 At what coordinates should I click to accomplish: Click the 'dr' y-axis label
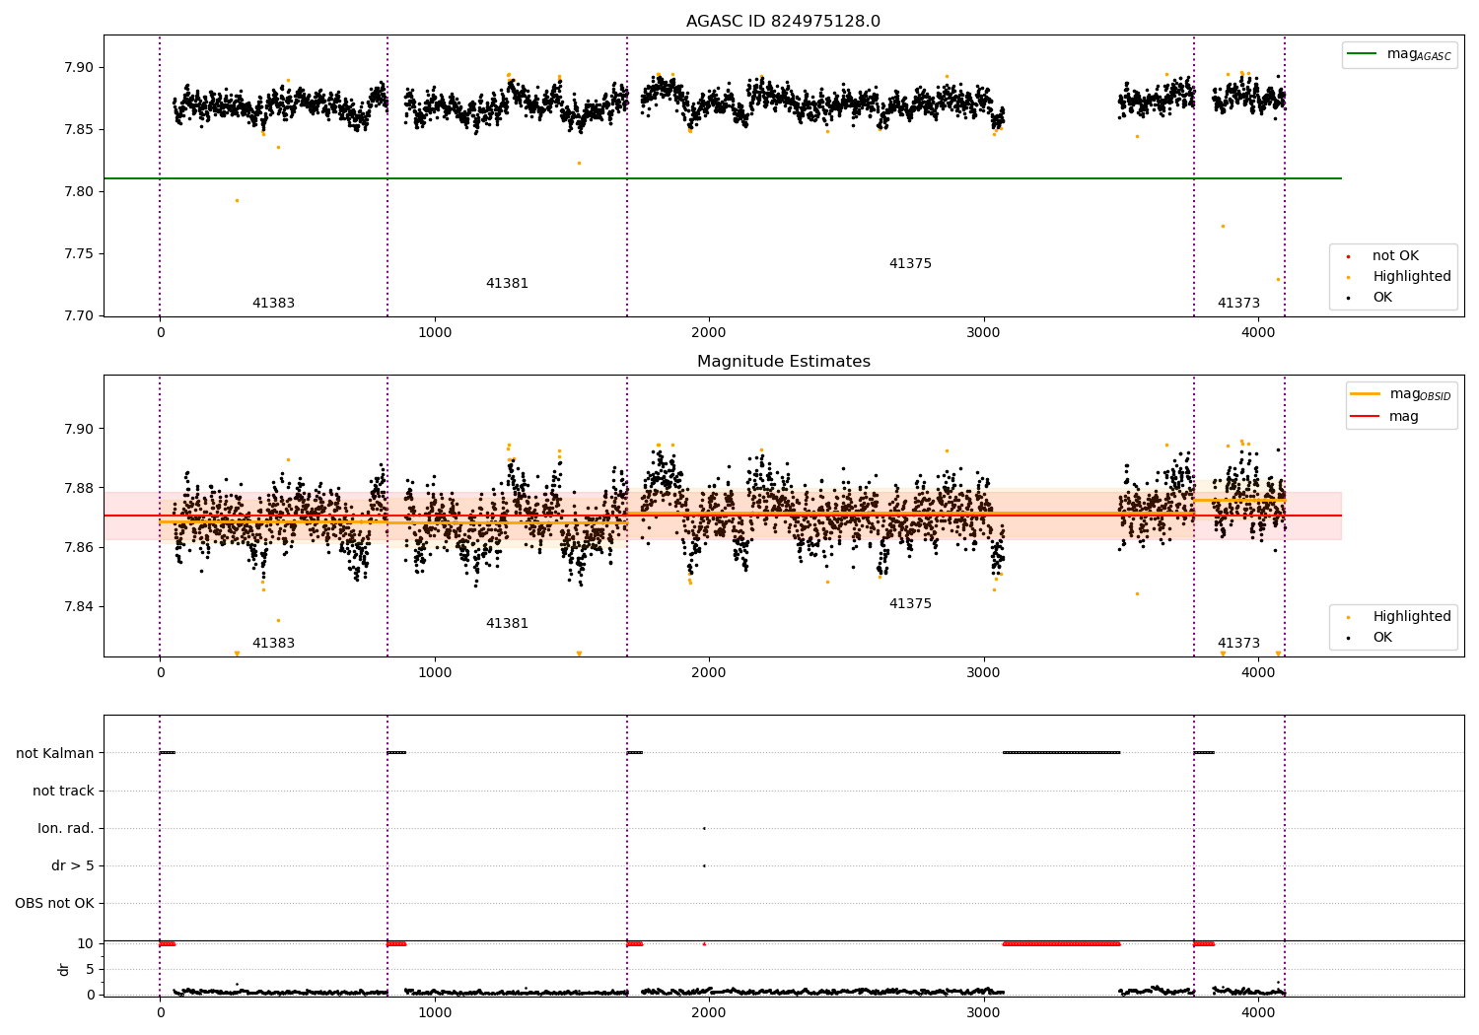[x=64, y=969]
